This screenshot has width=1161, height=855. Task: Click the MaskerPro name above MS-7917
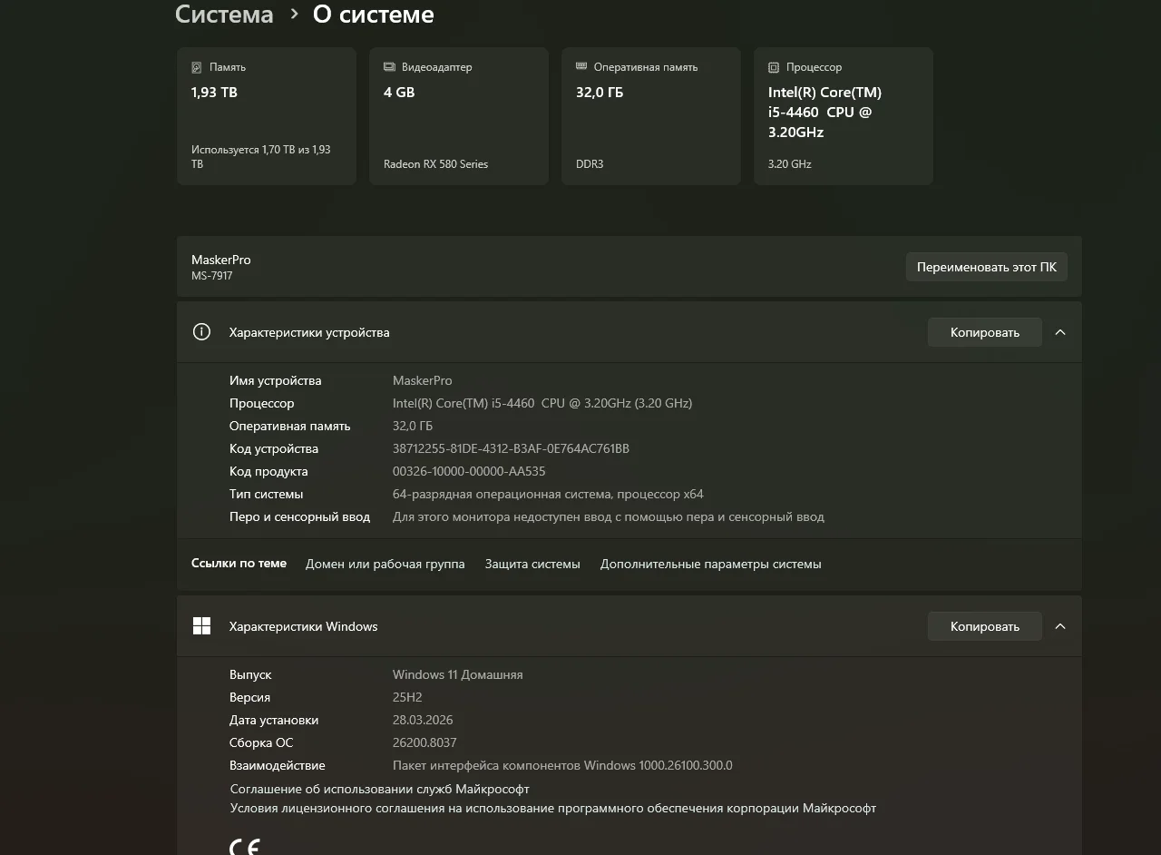[221, 260]
